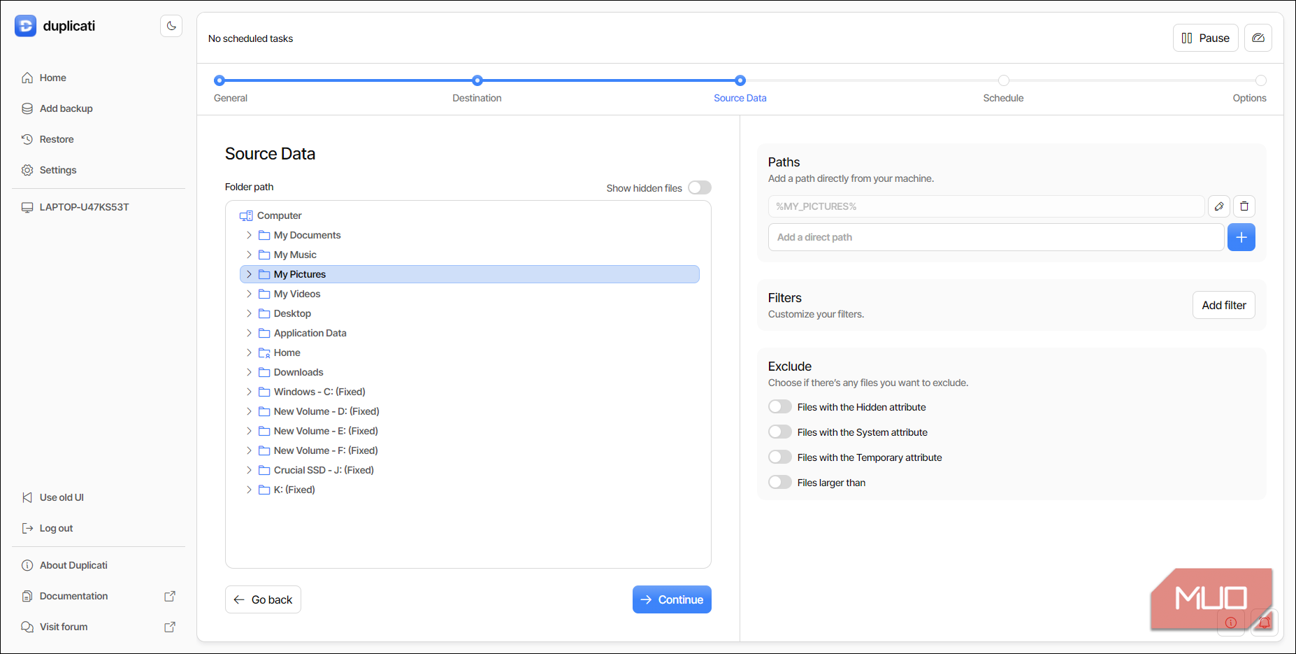Click the Home house icon in sidebar
Screen dimensions: 1296x654
point(27,78)
